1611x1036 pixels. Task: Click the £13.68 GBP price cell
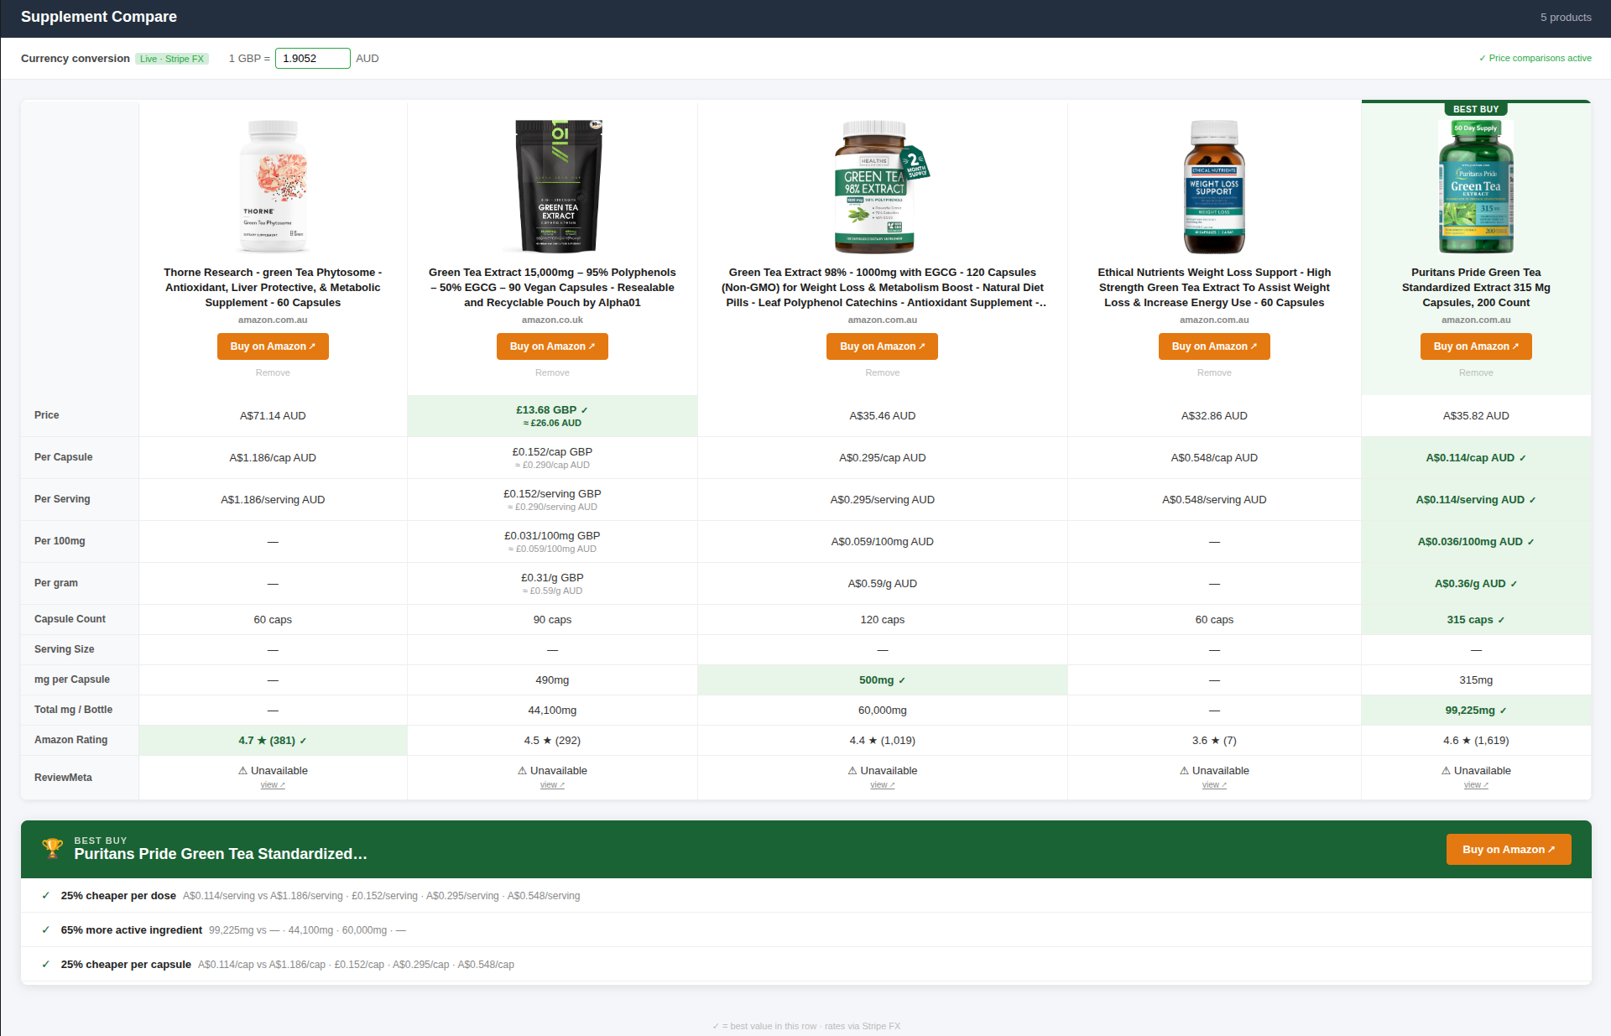552,415
